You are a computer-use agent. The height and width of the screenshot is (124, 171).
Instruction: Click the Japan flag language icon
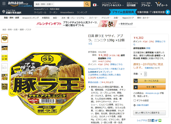tap(95, 5)
